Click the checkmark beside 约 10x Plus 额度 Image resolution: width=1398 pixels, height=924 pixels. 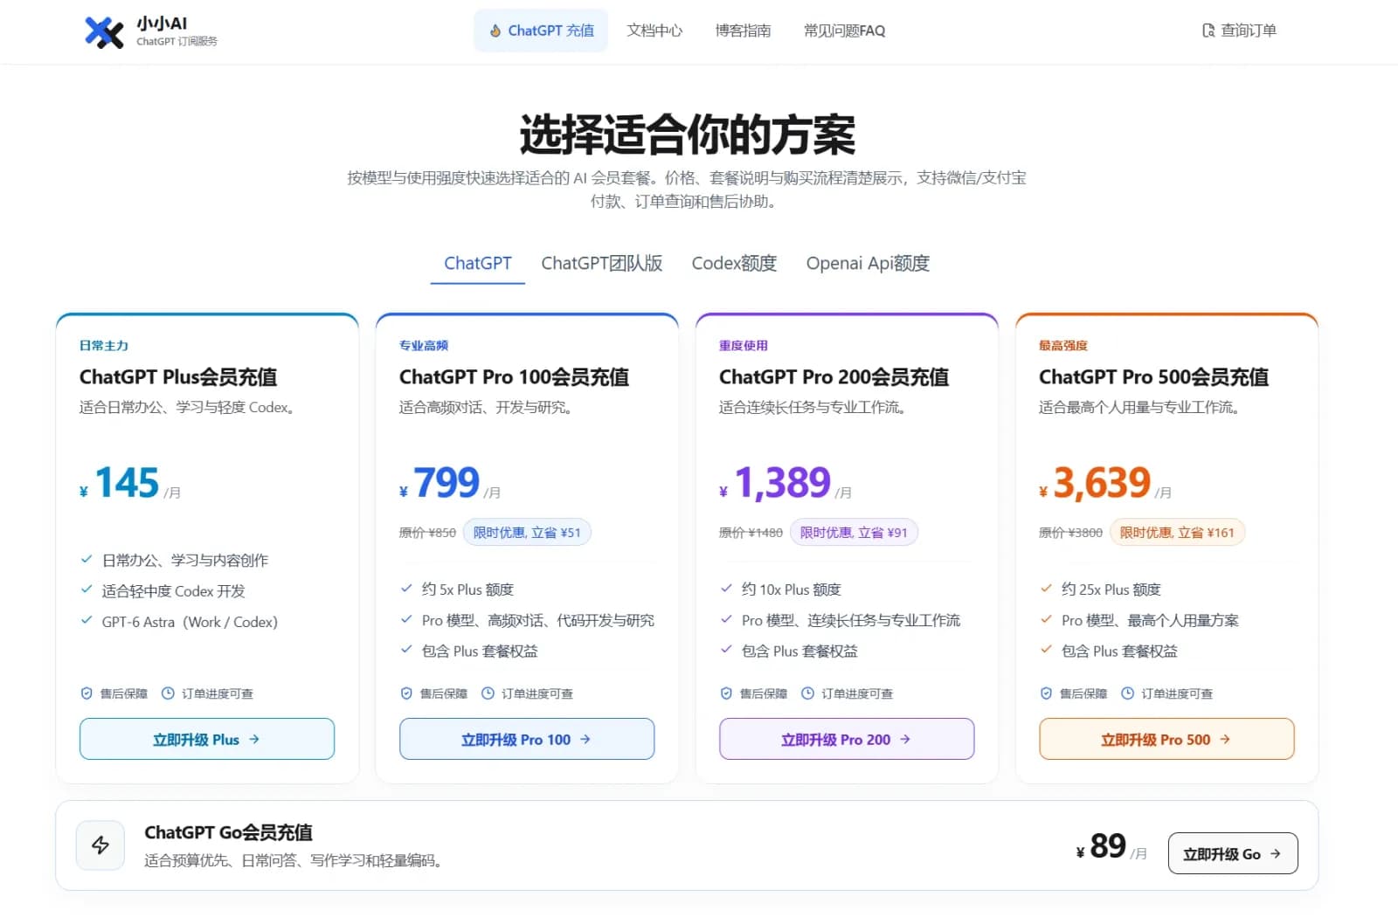tap(726, 589)
